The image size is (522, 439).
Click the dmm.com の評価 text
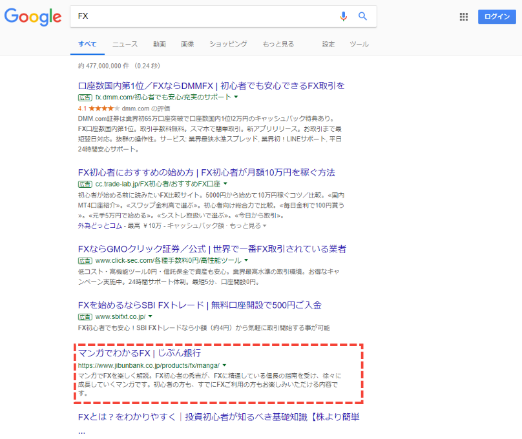coord(146,108)
